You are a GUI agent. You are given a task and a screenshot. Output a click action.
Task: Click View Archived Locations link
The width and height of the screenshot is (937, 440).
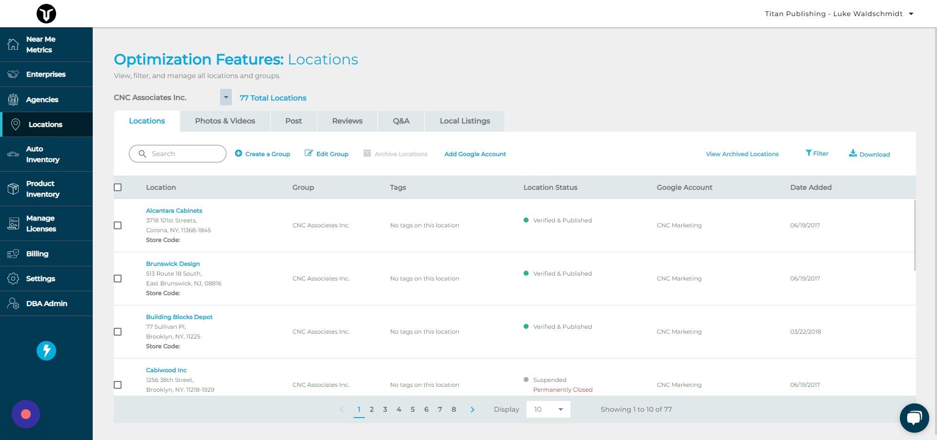point(742,154)
